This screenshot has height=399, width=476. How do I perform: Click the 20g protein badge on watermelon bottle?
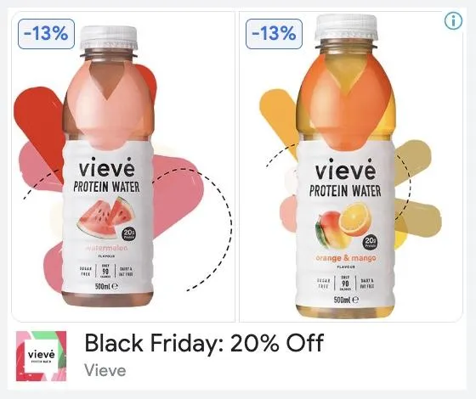[128, 234]
